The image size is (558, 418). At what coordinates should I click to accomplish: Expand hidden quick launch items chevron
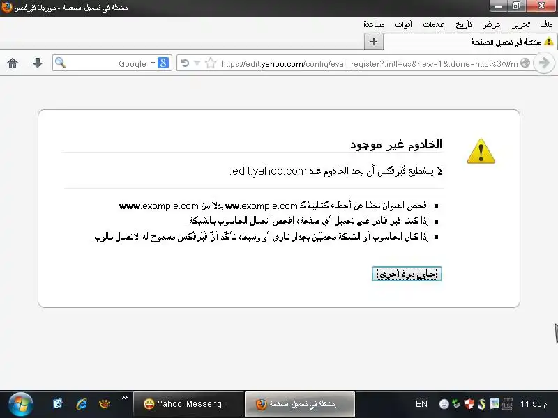pyautogui.click(x=125, y=397)
